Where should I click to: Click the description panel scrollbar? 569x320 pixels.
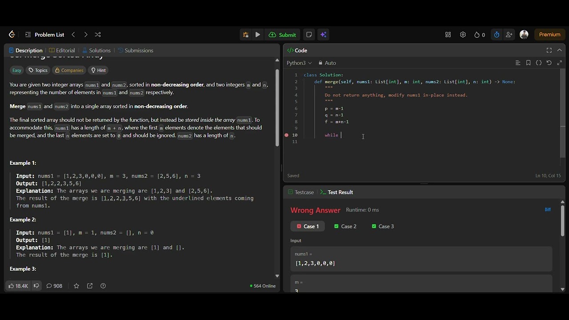coord(277,108)
